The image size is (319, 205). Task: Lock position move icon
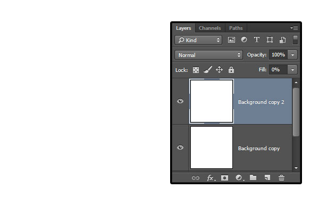[219, 70]
